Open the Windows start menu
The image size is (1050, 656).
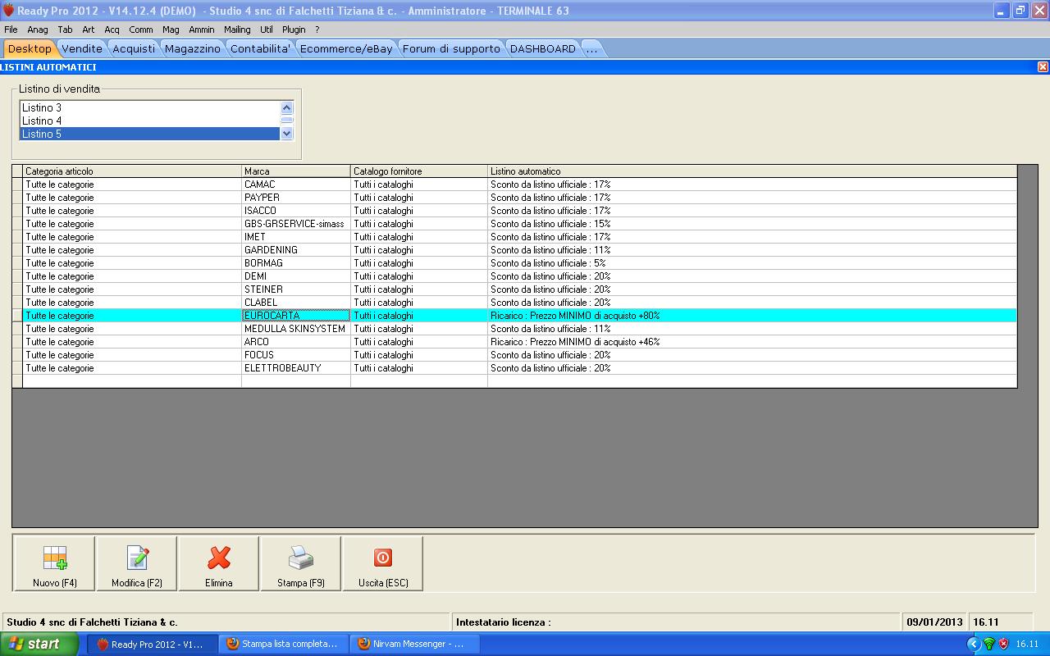click(x=39, y=644)
